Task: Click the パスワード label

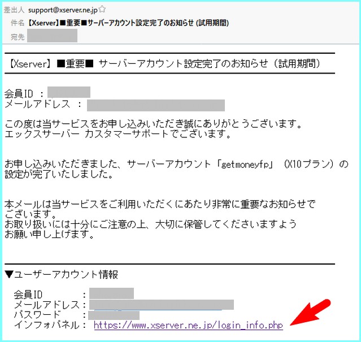Action: coord(37,315)
